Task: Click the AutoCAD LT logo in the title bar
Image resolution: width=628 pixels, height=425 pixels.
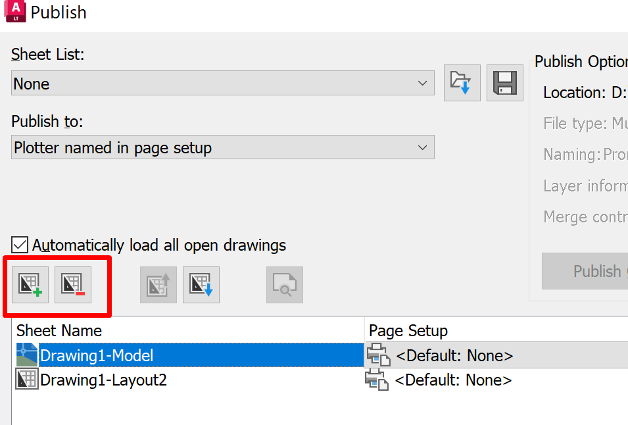Action: [x=14, y=12]
